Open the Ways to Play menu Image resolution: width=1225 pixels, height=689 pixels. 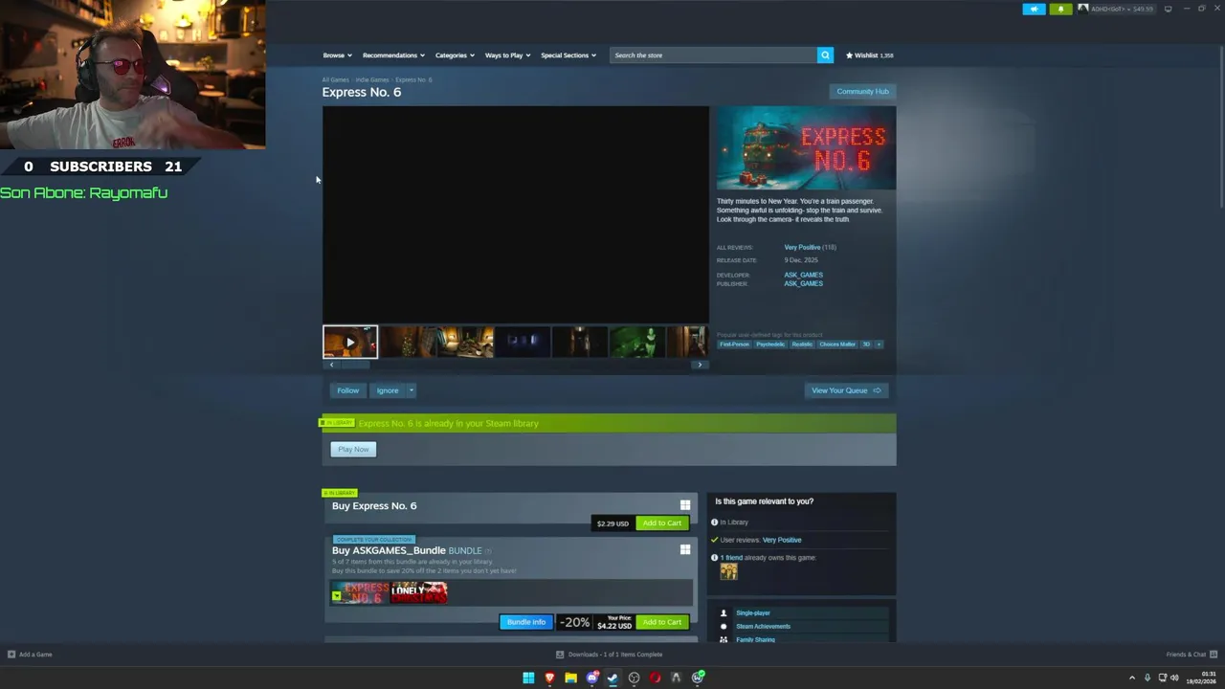(x=507, y=56)
